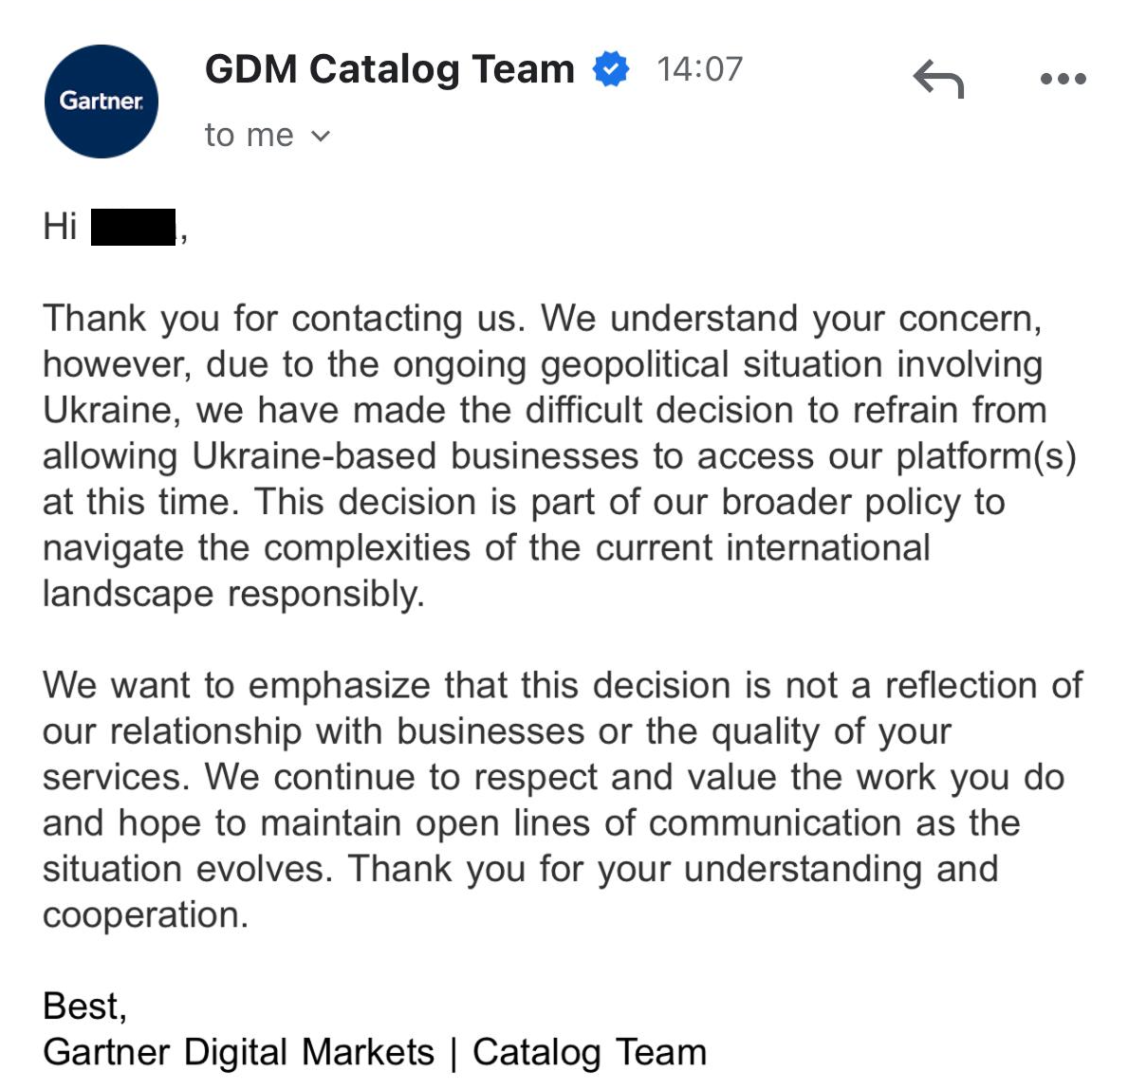Open the Gartner sender avatar
Viewport: 1128px width, 1089px height.
pyautogui.click(x=102, y=102)
